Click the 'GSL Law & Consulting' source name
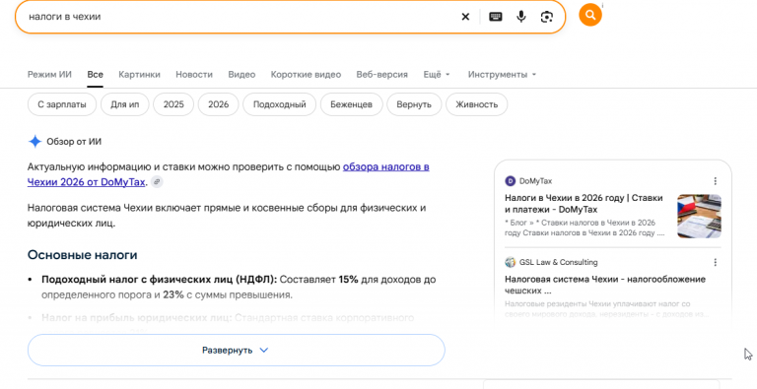 point(559,262)
